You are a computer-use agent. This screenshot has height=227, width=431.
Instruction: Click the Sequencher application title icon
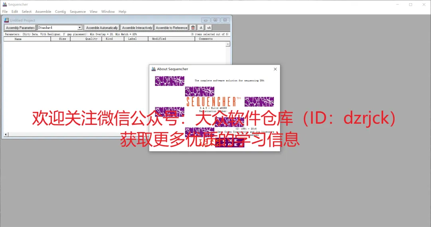pyautogui.click(x=5, y=4)
